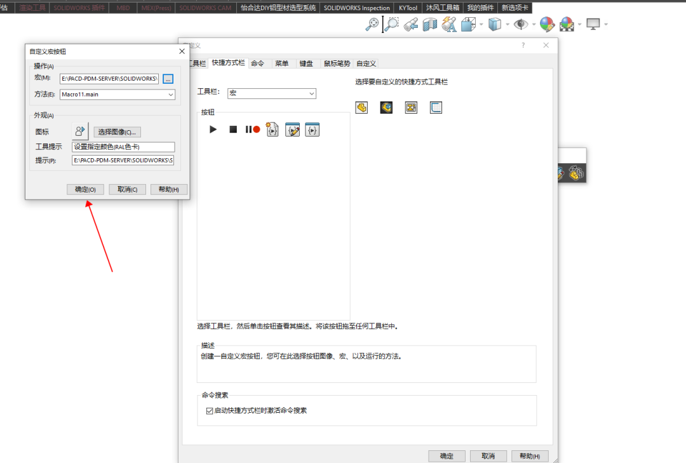
Task: Select the Edit Macro icon
Action: click(x=292, y=129)
